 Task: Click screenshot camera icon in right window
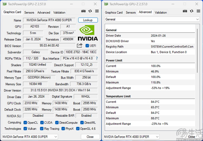pos(185,11)
